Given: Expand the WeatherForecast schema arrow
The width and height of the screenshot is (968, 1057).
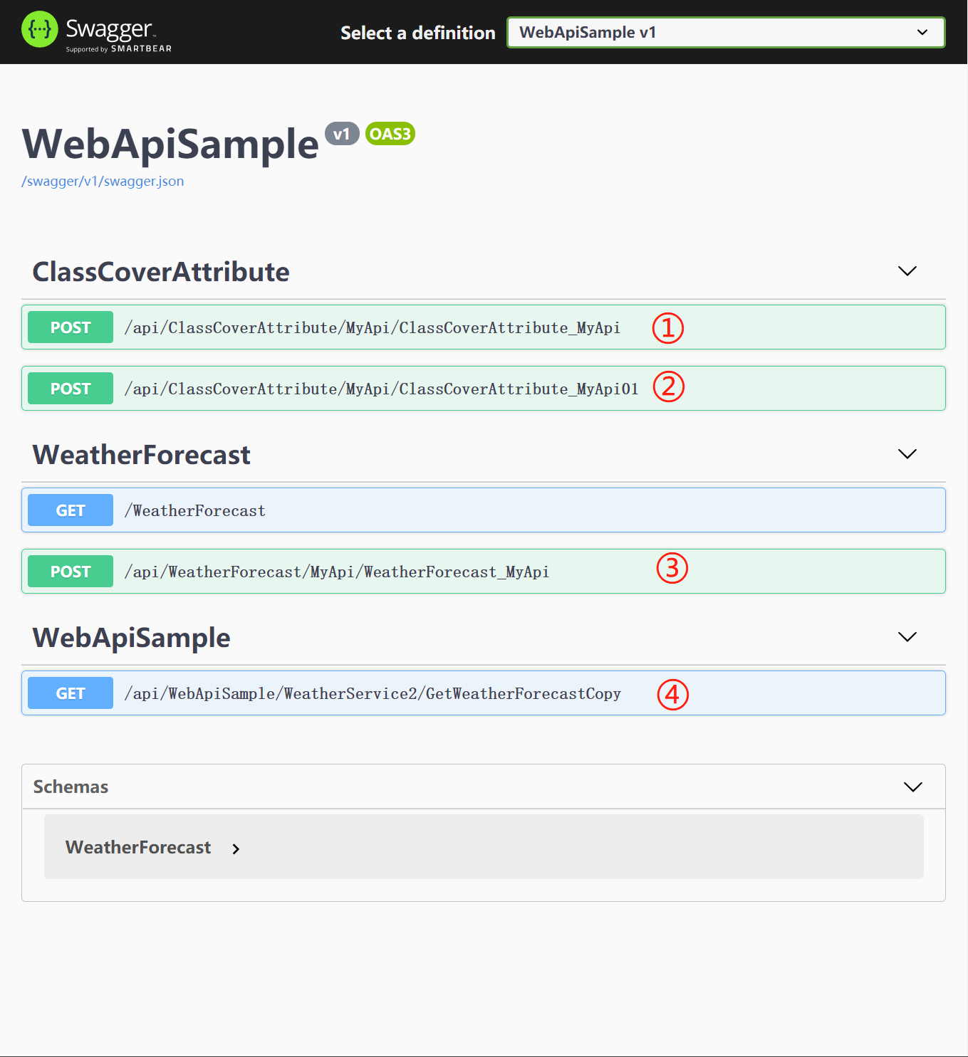Looking at the screenshot, I should 236,848.
